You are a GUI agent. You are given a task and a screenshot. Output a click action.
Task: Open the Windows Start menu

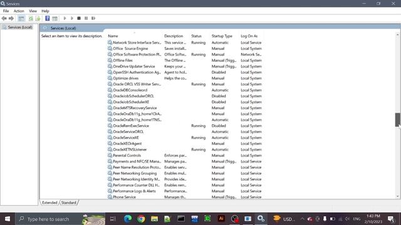tap(8, 219)
